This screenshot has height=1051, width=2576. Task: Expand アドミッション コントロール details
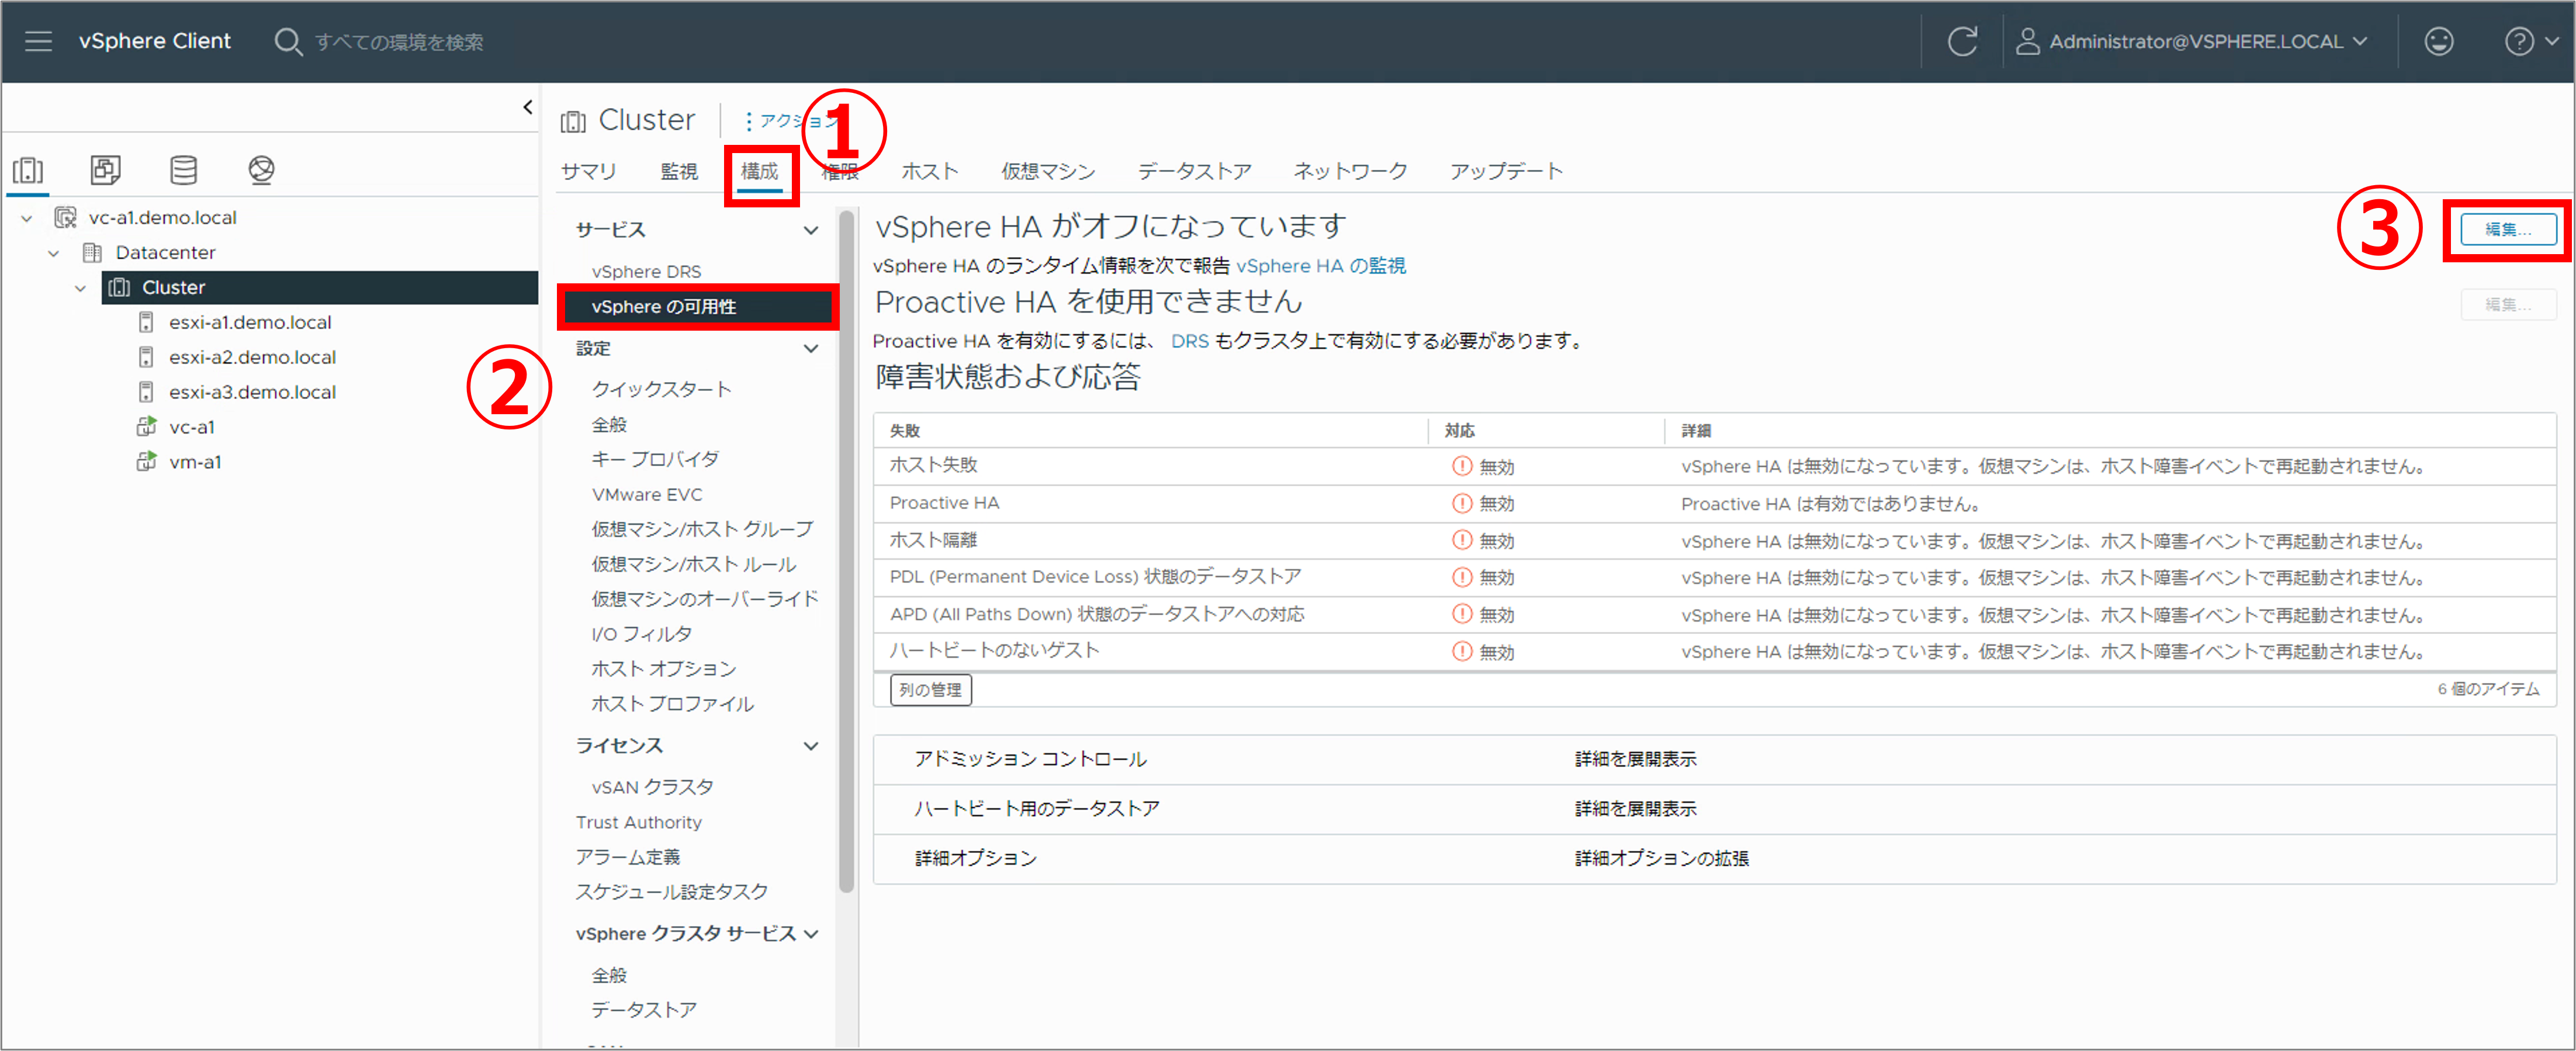1635,759
